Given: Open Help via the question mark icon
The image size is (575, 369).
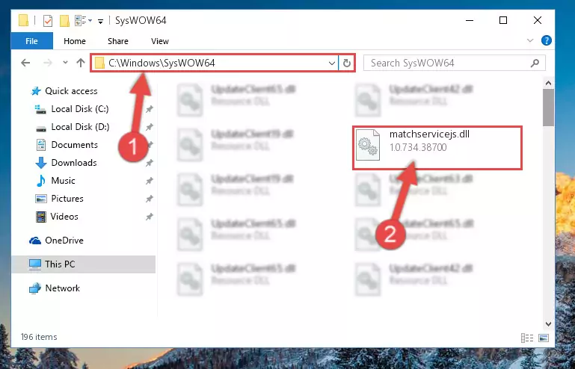Looking at the screenshot, I should click(x=546, y=40).
